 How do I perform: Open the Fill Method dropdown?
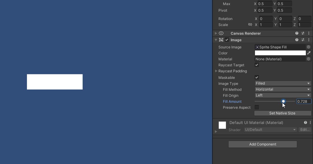(283, 89)
